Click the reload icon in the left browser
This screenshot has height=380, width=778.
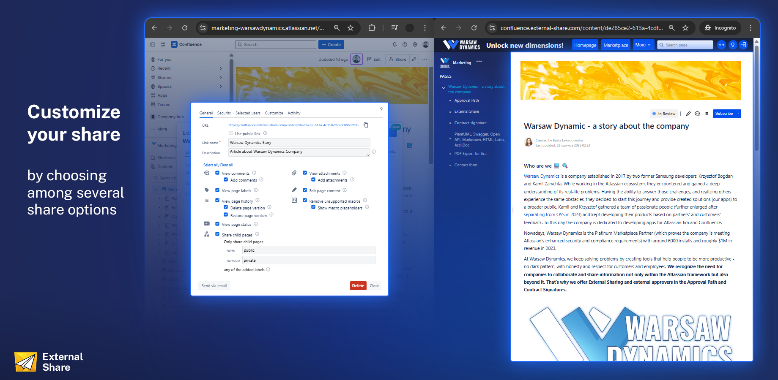(185, 28)
